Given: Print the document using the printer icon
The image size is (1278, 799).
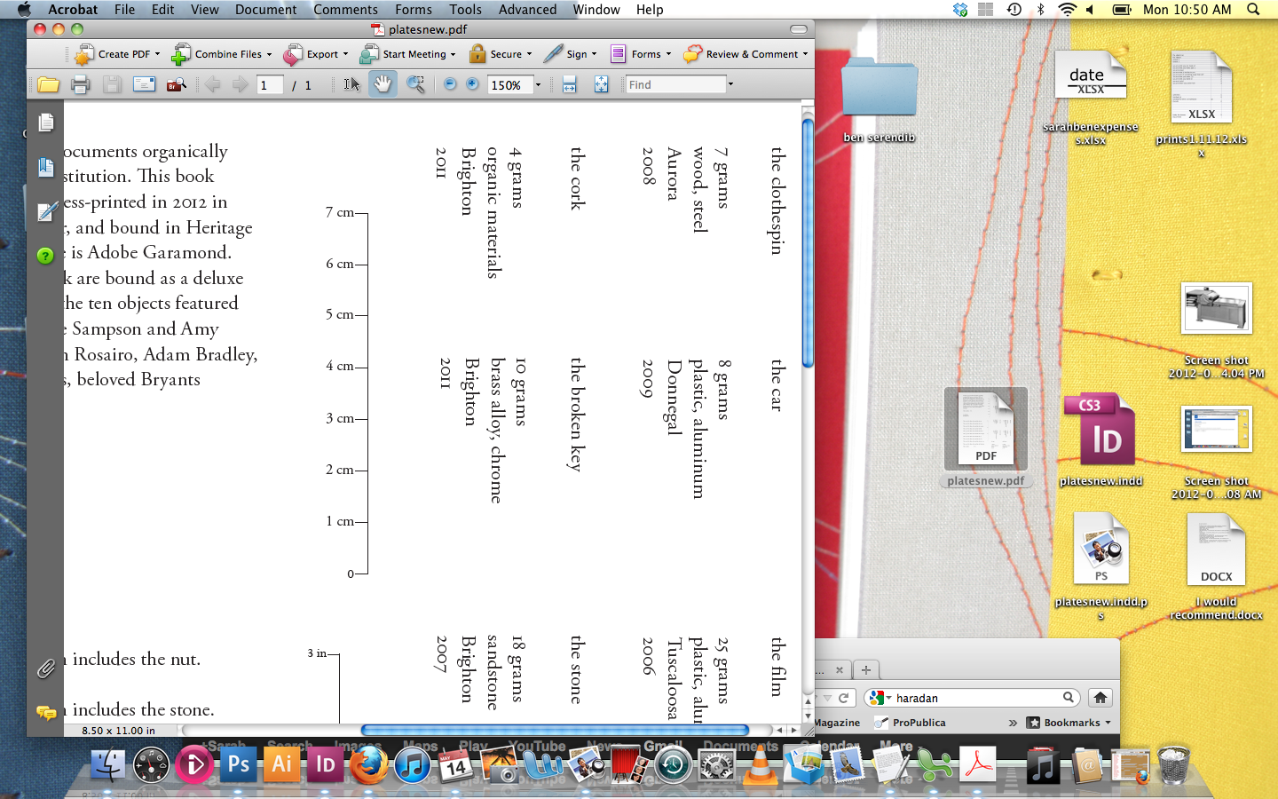Looking at the screenshot, I should click(x=80, y=84).
